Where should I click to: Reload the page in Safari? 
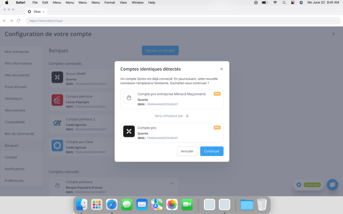[x=18, y=21]
